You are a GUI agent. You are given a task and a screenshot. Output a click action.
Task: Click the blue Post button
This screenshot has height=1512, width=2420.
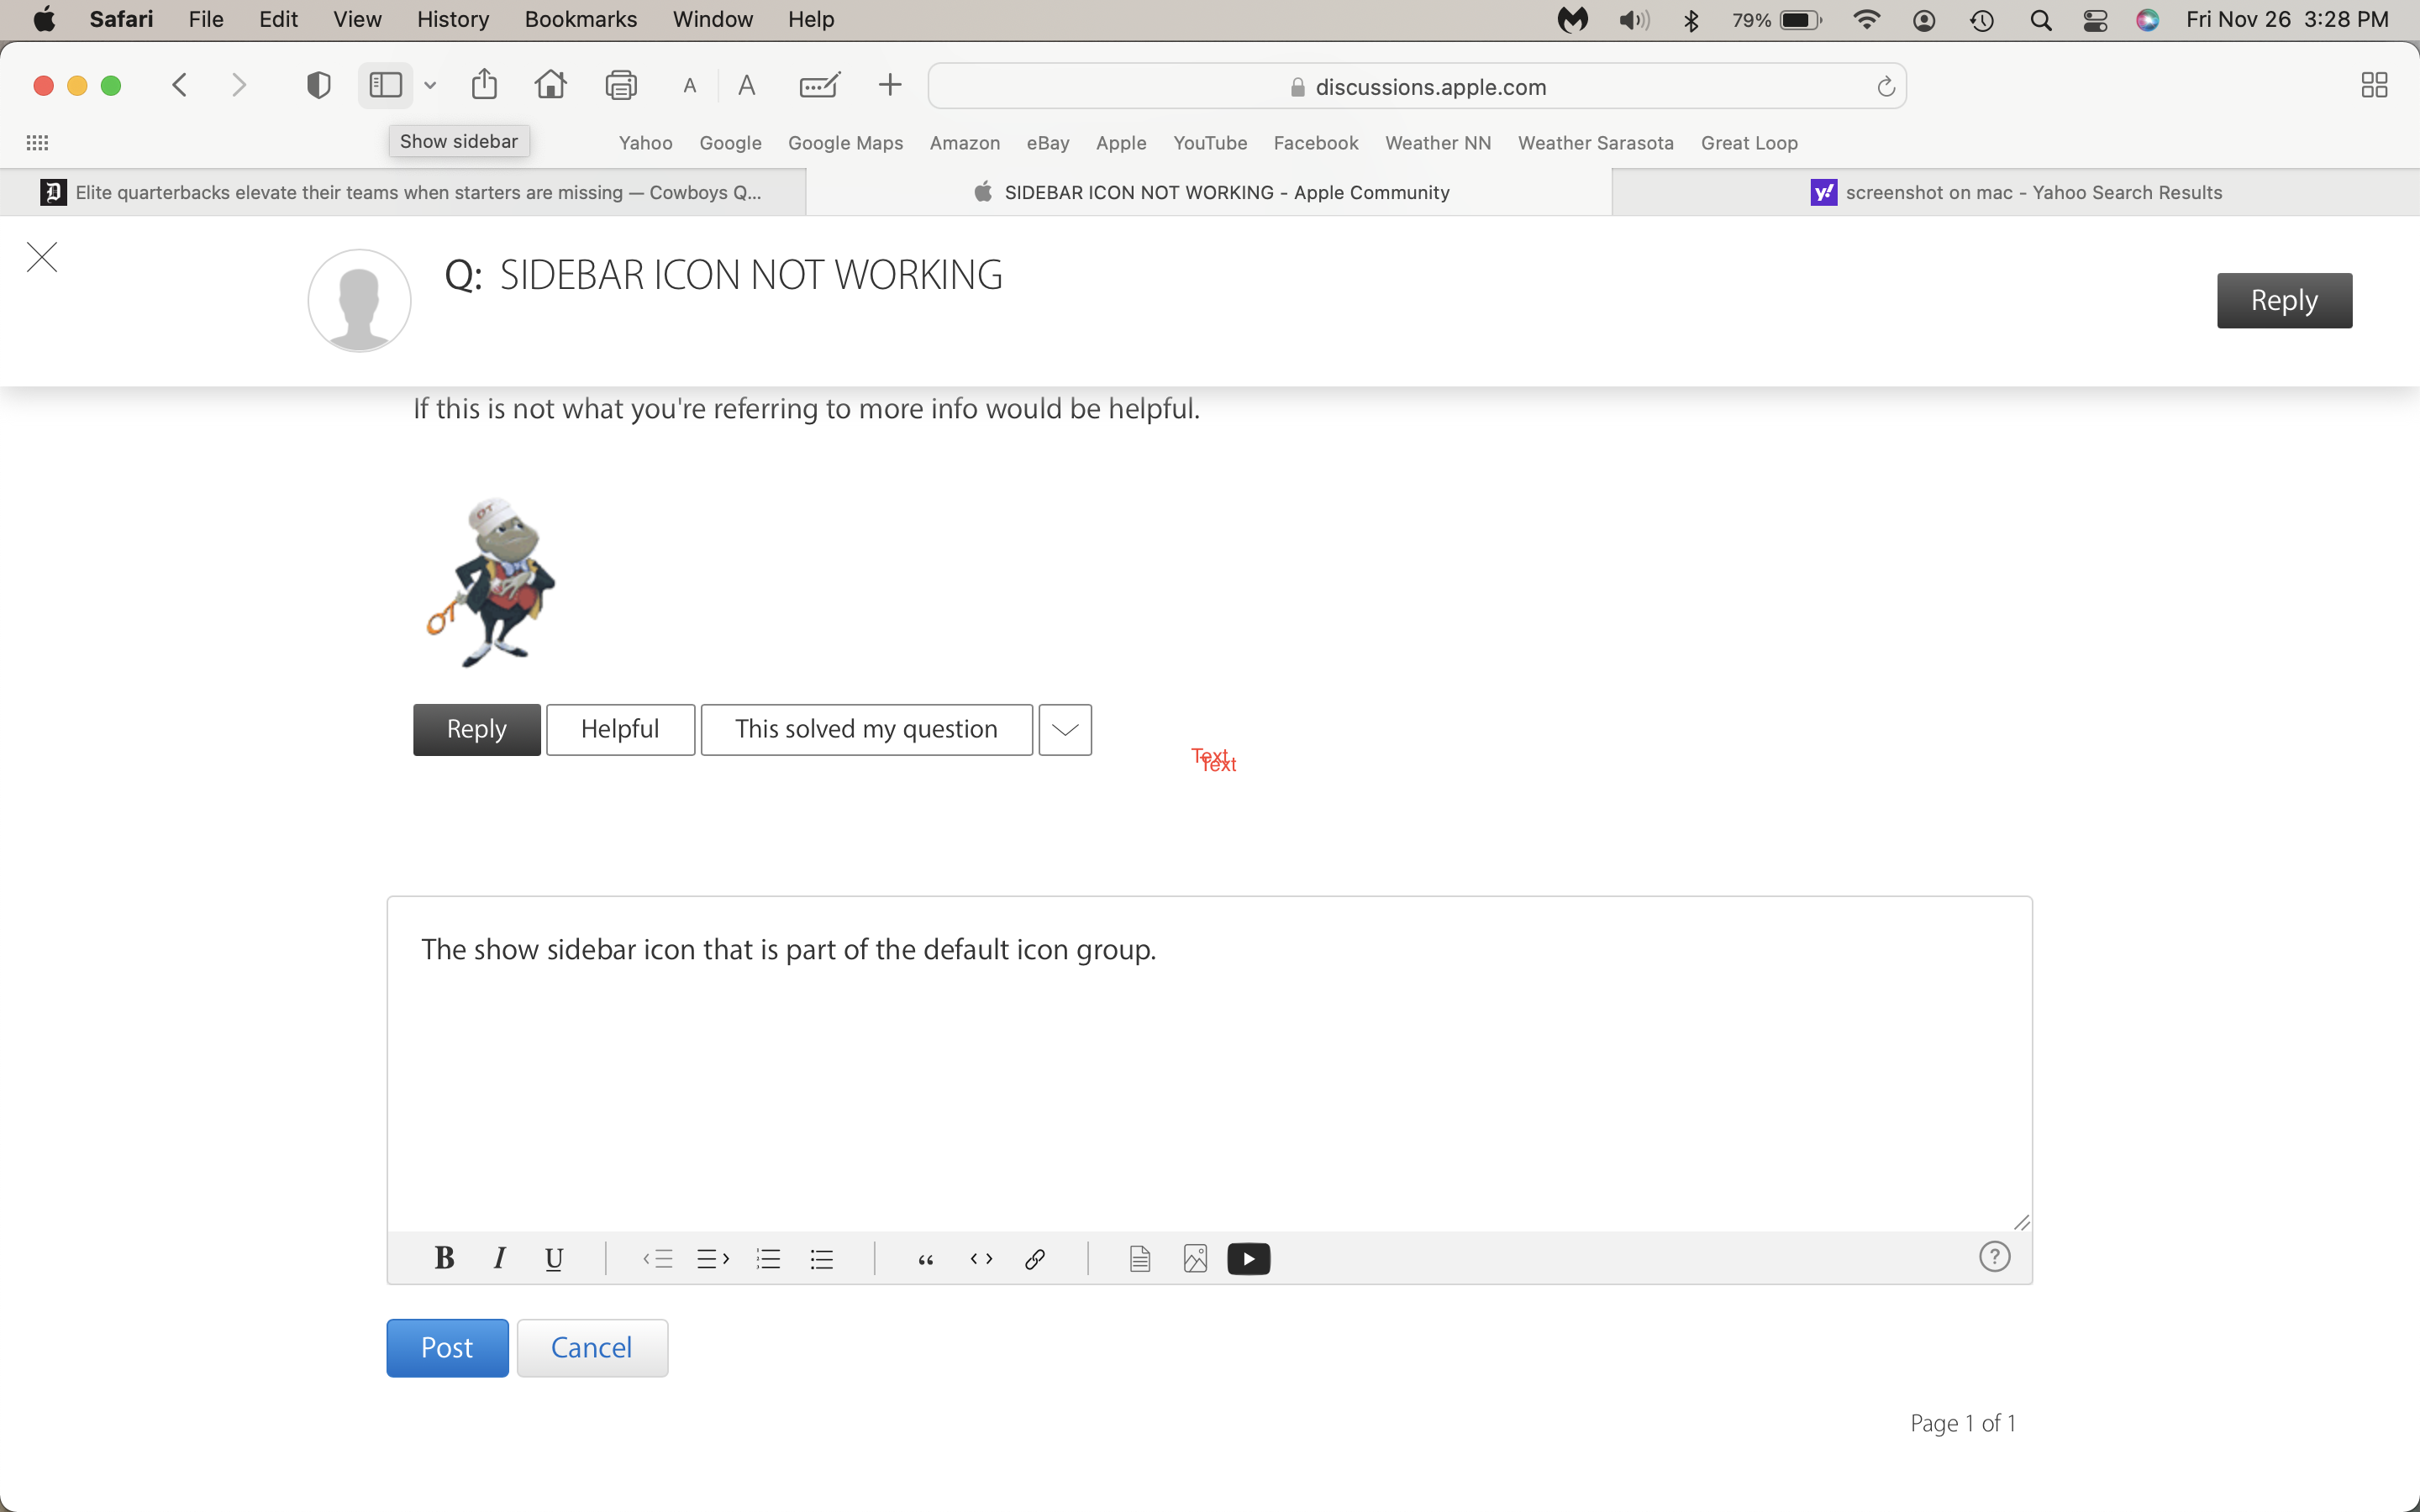[447, 1347]
